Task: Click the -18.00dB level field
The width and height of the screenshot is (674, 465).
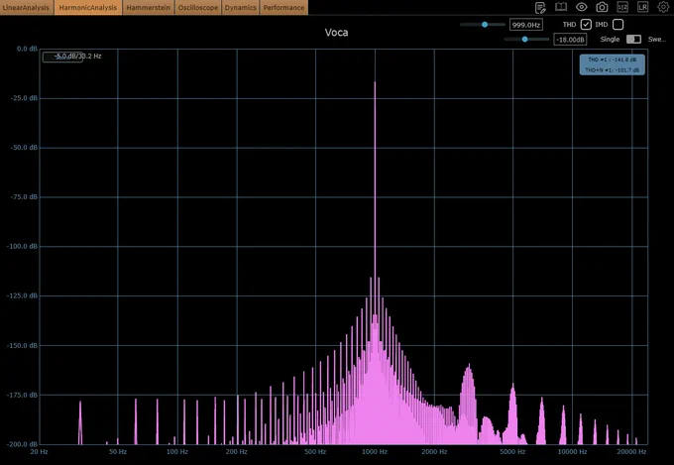Action: tap(570, 40)
